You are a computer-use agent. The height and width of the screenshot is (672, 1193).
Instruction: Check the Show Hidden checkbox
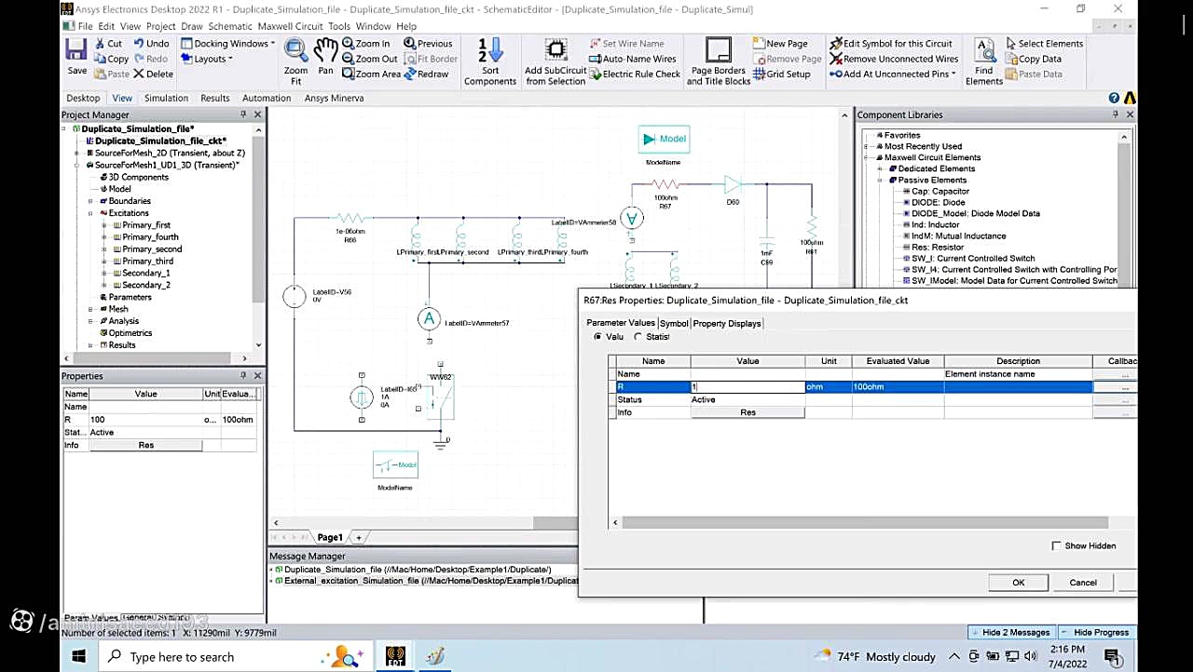1056,545
